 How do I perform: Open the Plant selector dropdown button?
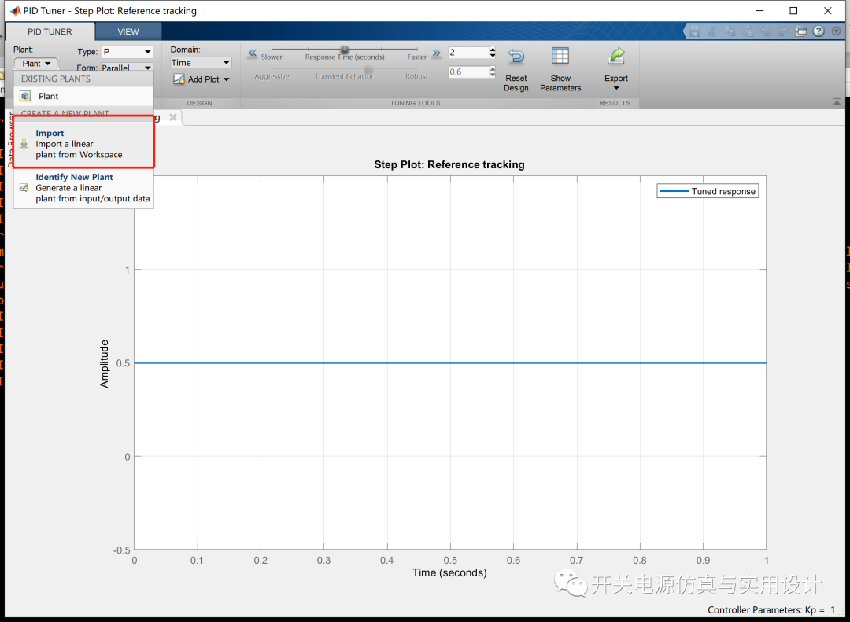tap(36, 64)
